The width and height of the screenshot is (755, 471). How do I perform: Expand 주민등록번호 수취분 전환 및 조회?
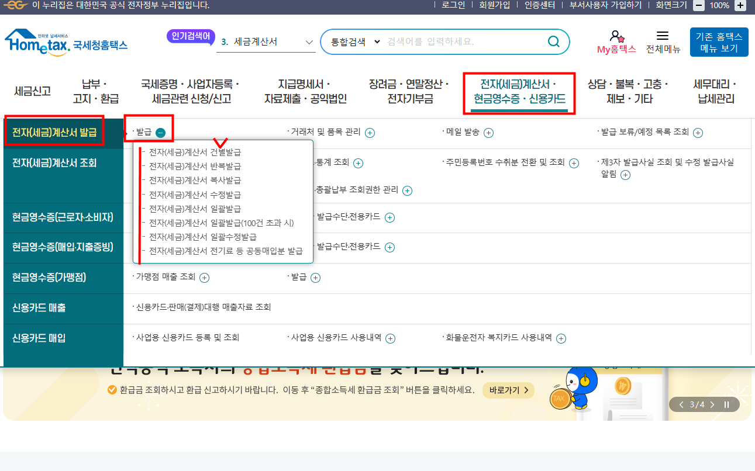tap(574, 163)
